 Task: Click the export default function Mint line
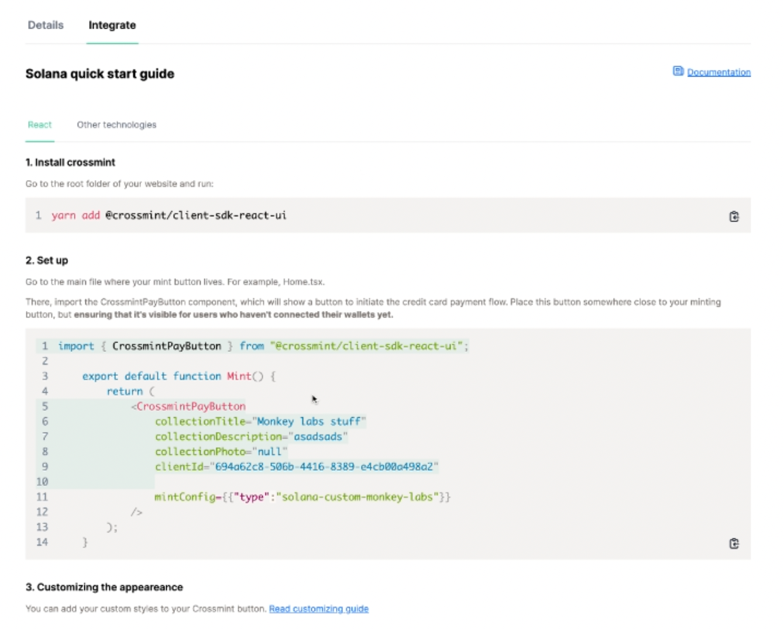click(178, 376)
